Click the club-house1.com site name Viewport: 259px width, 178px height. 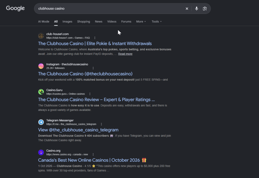58,34
